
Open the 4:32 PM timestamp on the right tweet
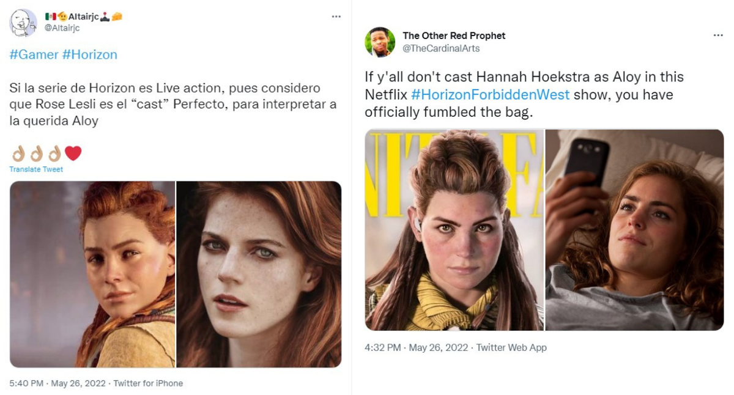[380, 347]
